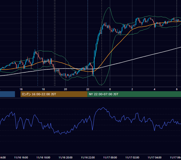Click the hour label 22 on the chart axis

point(88,89)
